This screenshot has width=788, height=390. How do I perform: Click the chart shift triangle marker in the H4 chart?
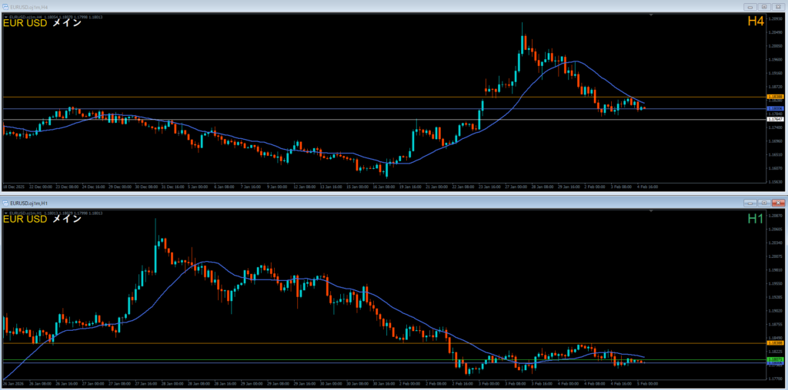click(652, 15)
